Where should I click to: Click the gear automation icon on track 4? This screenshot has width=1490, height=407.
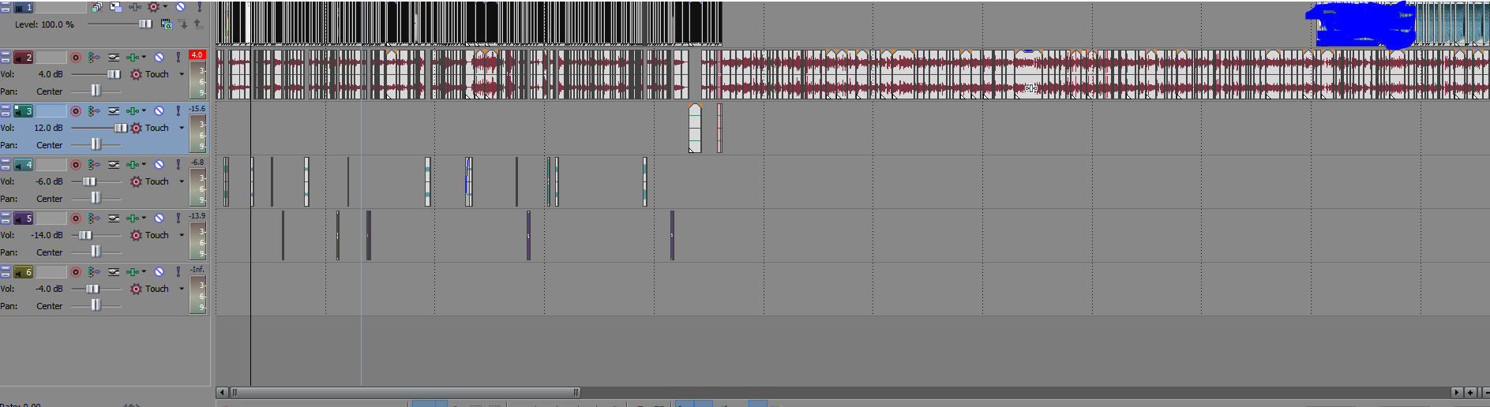[136, 181]
